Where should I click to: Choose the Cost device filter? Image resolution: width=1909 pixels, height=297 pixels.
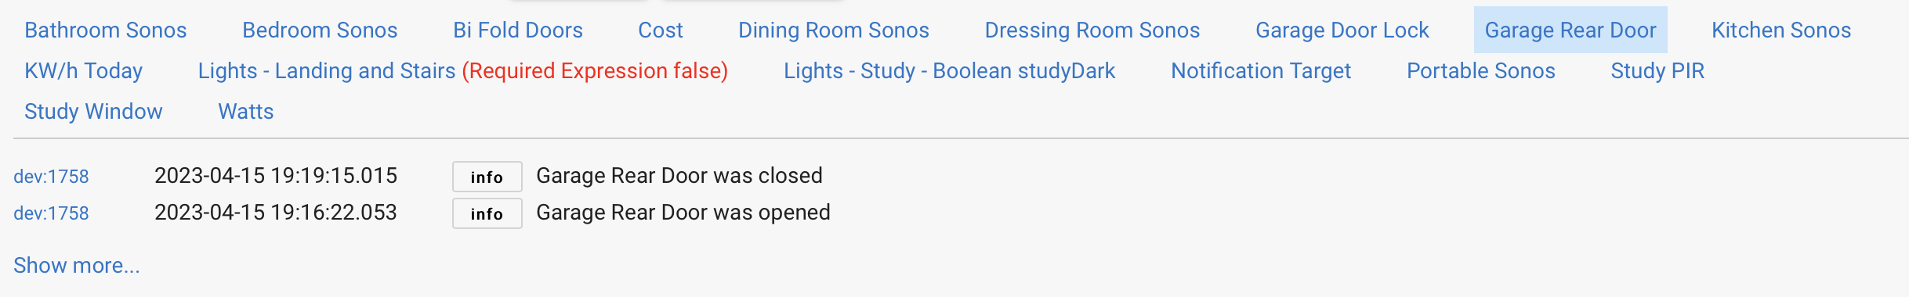[x=661, y=30]
